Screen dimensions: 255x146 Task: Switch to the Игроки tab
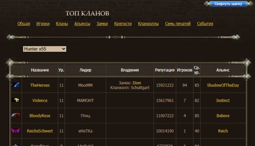tap(43, 24)
